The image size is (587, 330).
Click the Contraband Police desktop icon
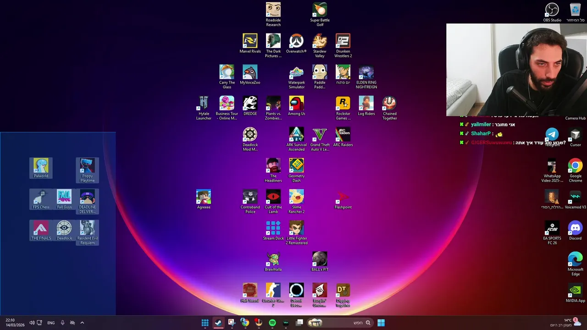click(x=250, y=202)
